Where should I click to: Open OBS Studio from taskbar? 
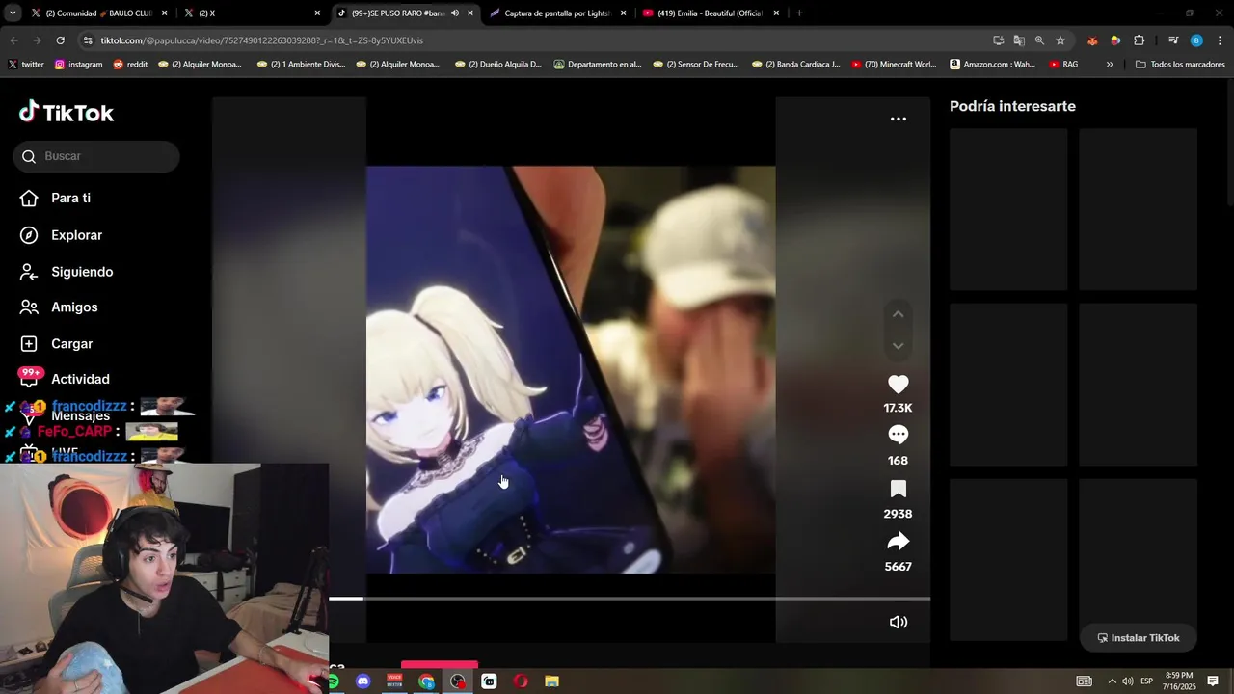458,681
